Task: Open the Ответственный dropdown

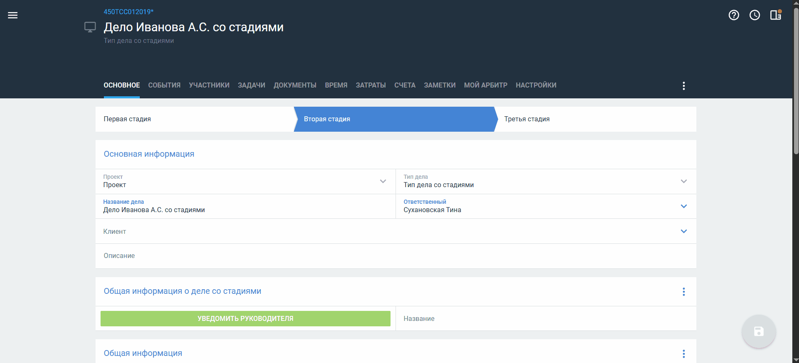Action: click(x=683, y=206)
